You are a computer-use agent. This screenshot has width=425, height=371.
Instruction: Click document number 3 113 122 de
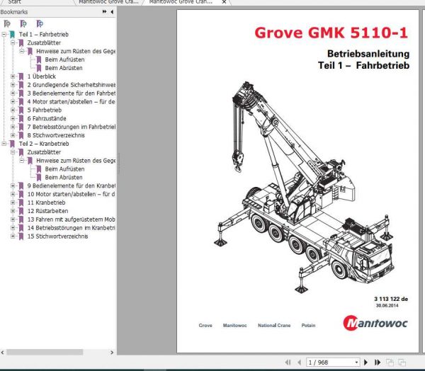[391, 299]
